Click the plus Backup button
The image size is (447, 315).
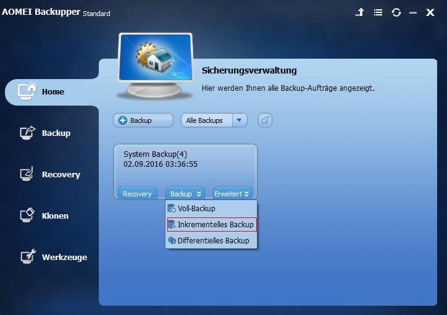coord(143,120)
